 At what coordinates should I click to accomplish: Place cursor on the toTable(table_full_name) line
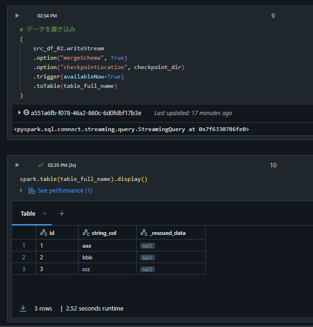[x=75, y=86]
